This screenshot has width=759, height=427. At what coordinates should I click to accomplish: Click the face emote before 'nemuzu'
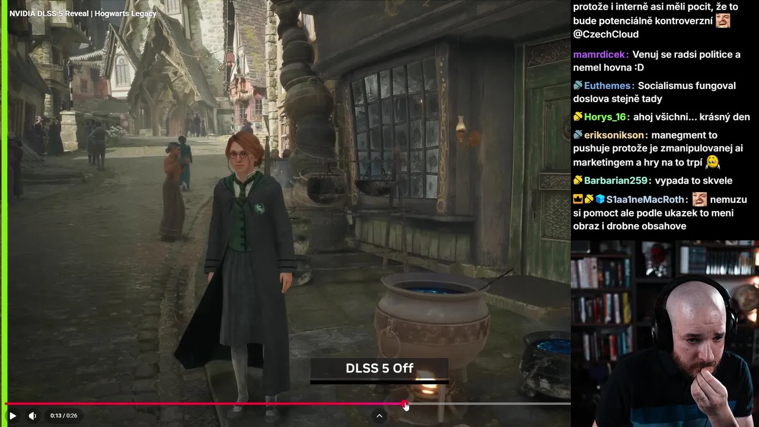[x=700, y=199]
